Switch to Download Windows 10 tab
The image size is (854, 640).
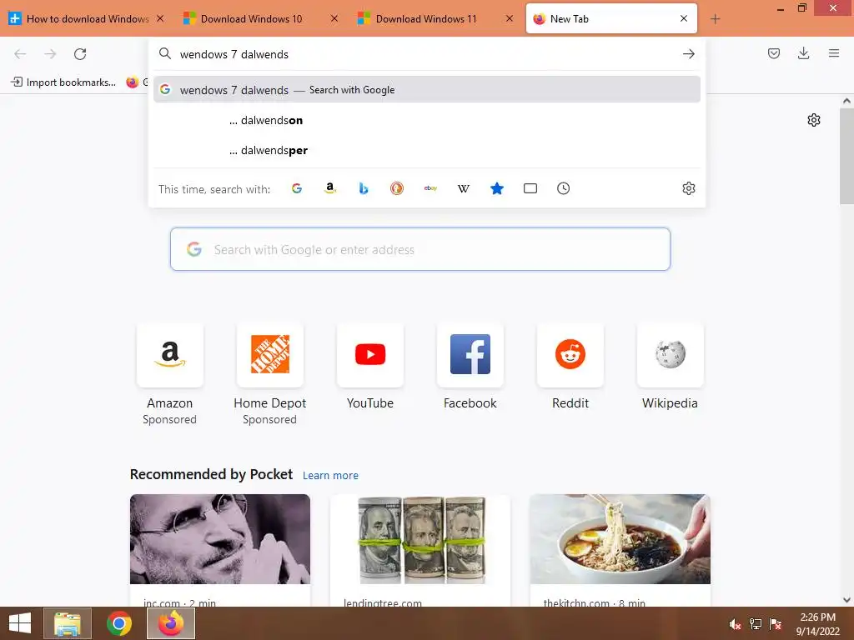coord(261,19)
